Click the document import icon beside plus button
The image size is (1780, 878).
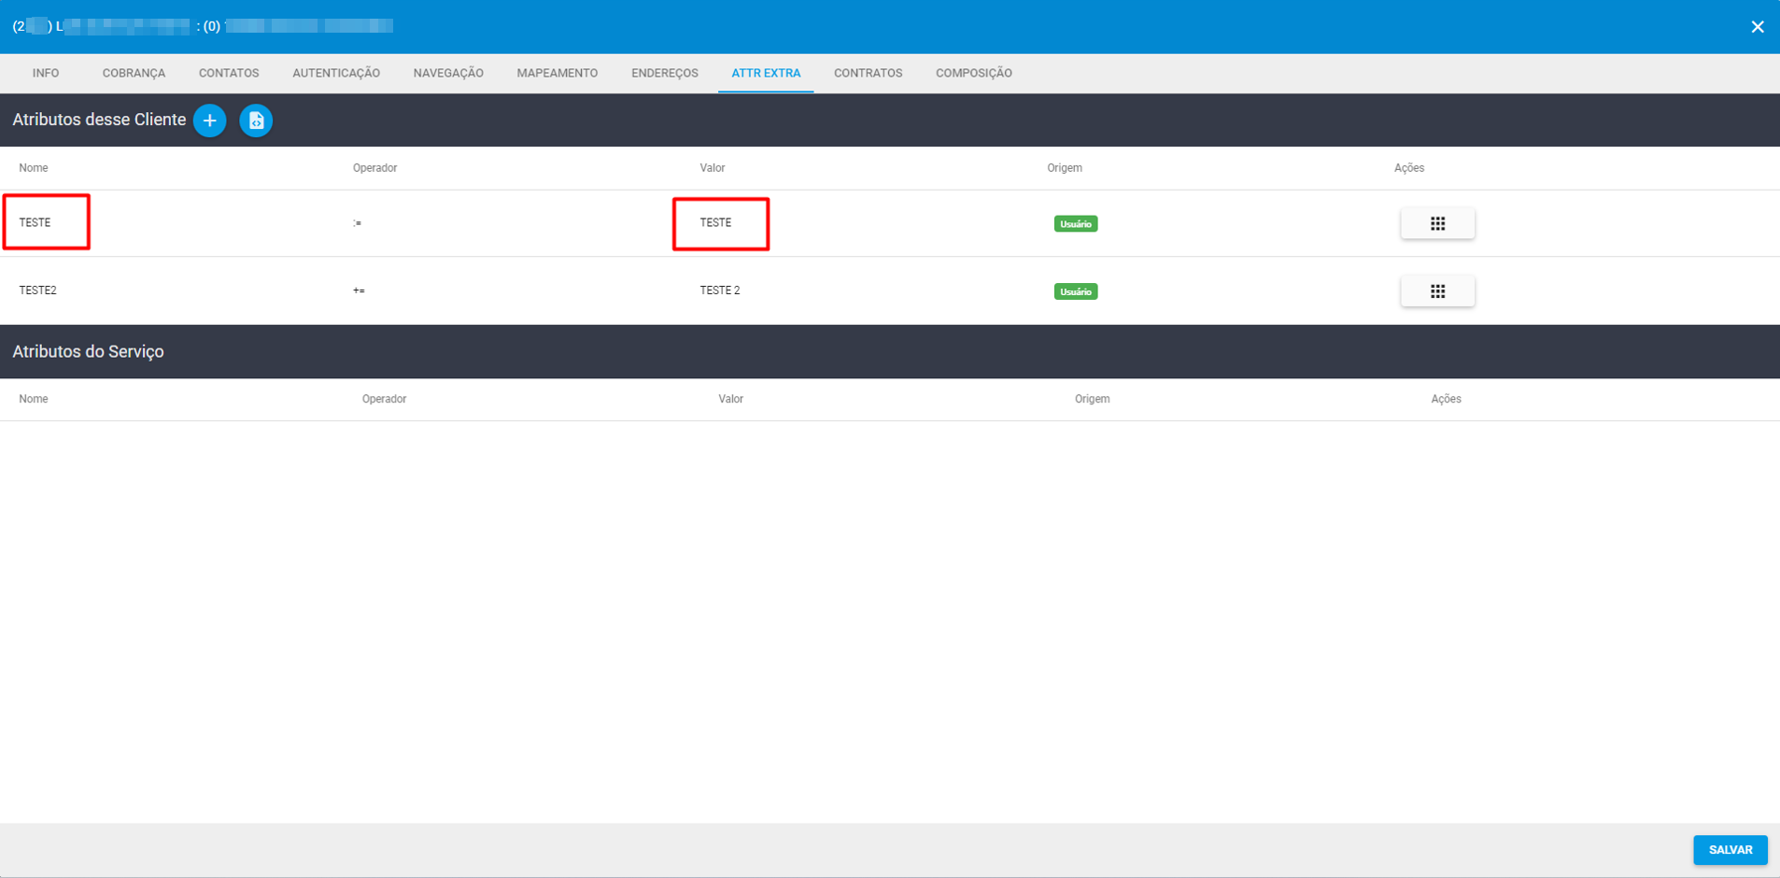(256, 120)
